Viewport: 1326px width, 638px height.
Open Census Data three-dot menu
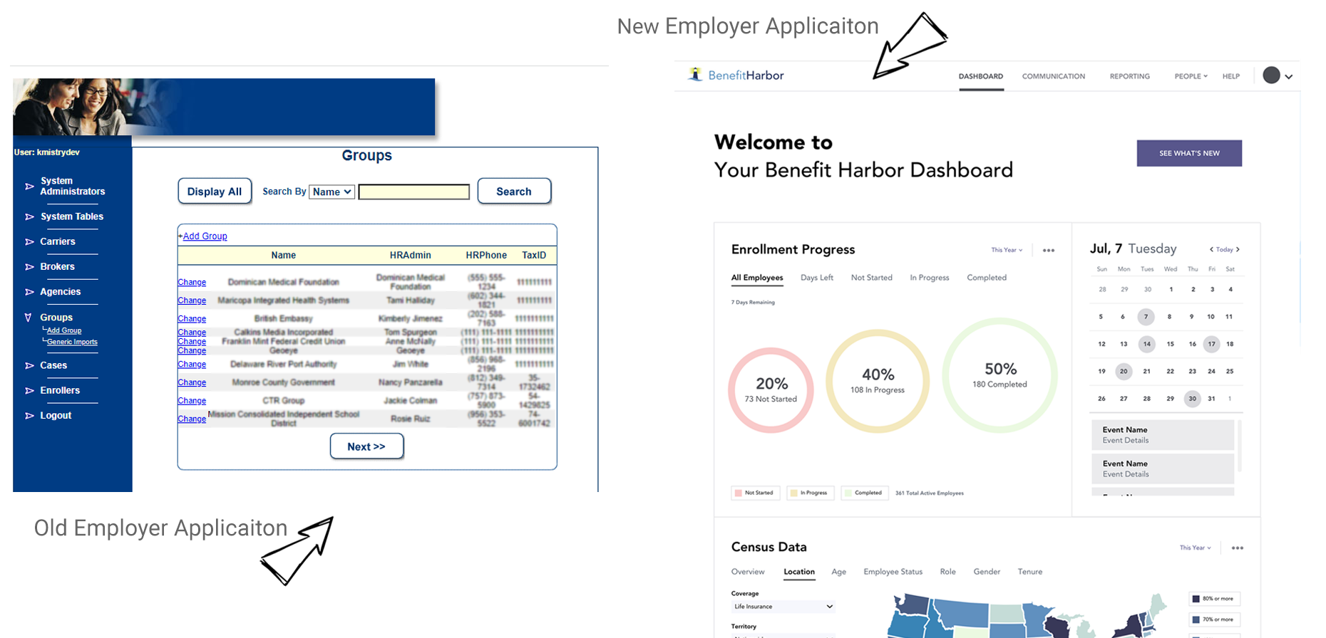tap(1238, 548)
